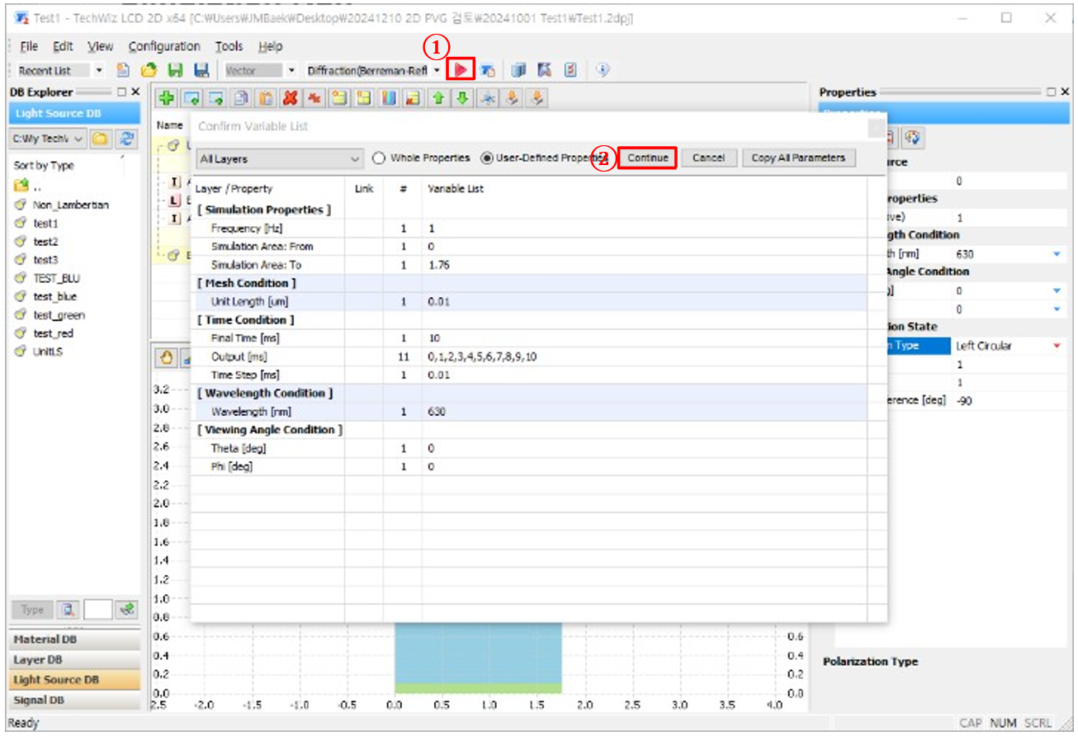Open file with yellow folder toolbar icon
Viewport: 1078px width, 736px height.
pyautogui.click(x=149, y=71)
